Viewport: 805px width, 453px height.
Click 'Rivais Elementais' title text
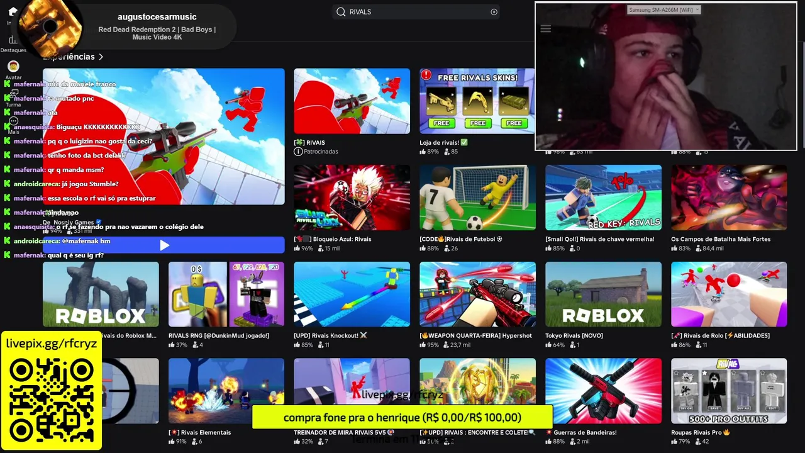(200, 432)
